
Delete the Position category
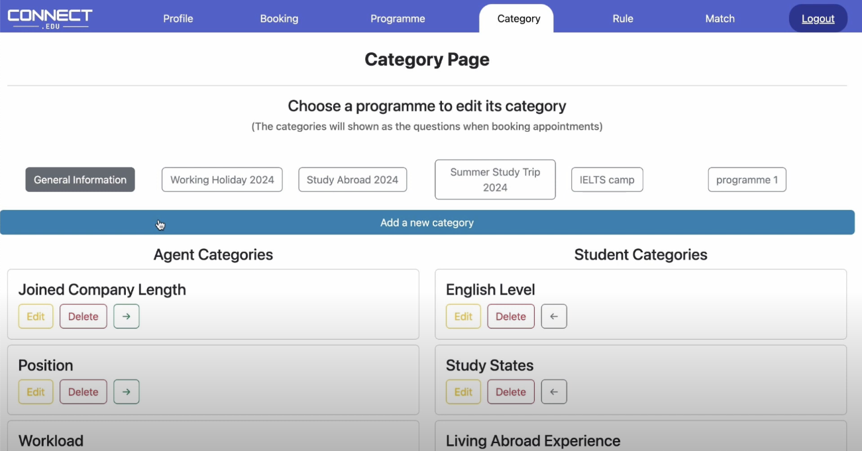pyautogui.click(x=83, y=392)
